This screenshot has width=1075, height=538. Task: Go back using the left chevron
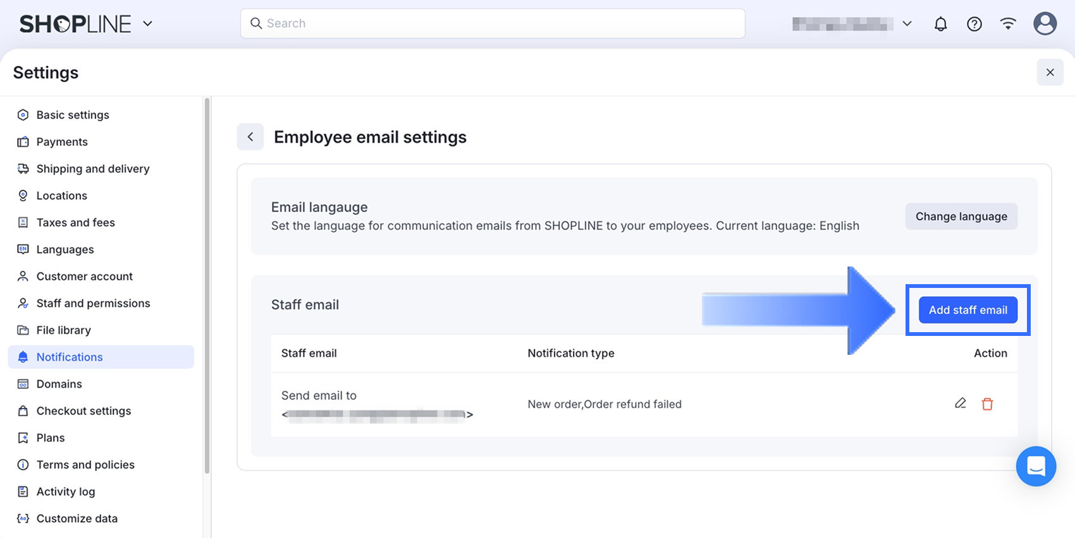tap(250, 137)
